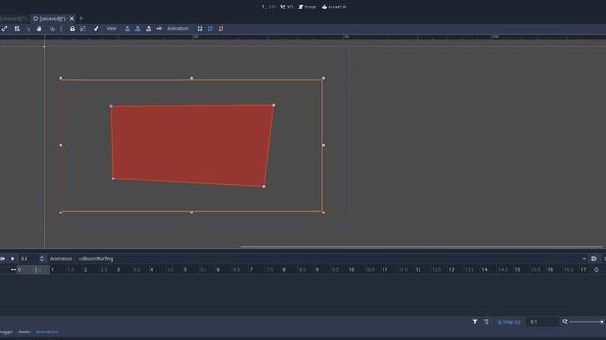Open the Script workspace
The width and height of the screenshot is (606, 340).
pyautogui.click(x=307, y=7)
